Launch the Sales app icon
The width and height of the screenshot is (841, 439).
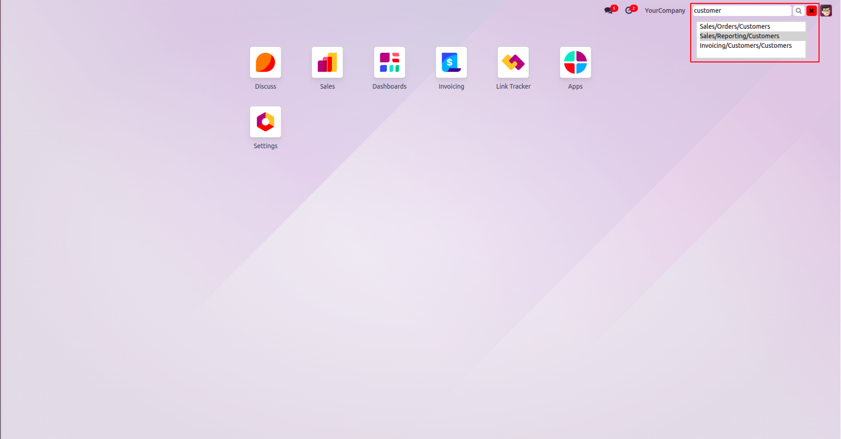pyautogui.click(x=327, y=62)
